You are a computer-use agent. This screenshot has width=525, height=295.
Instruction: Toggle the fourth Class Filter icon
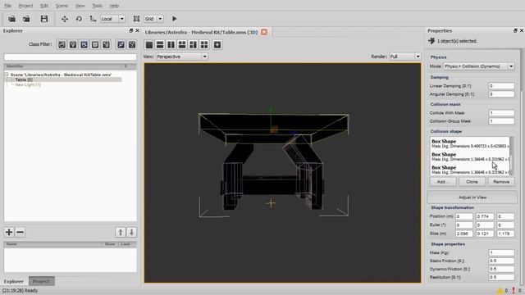(95, 44)
